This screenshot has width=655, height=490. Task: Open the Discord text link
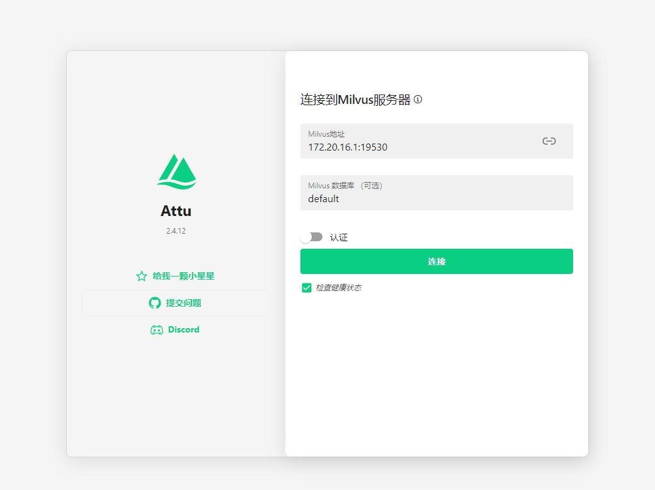pos(183,330)
